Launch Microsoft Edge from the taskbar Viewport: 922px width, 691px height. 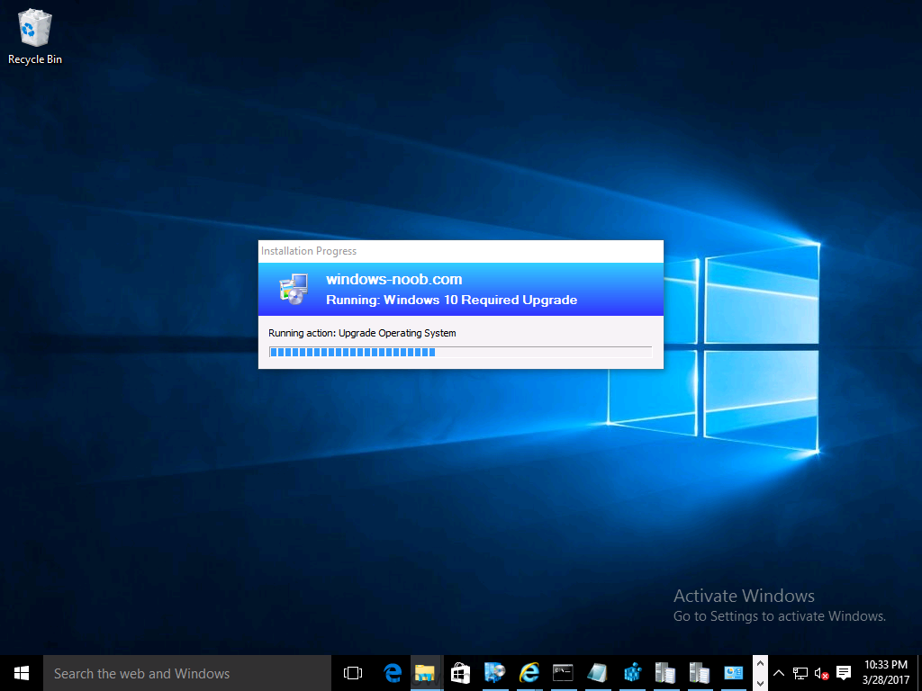tap(393, 673)
